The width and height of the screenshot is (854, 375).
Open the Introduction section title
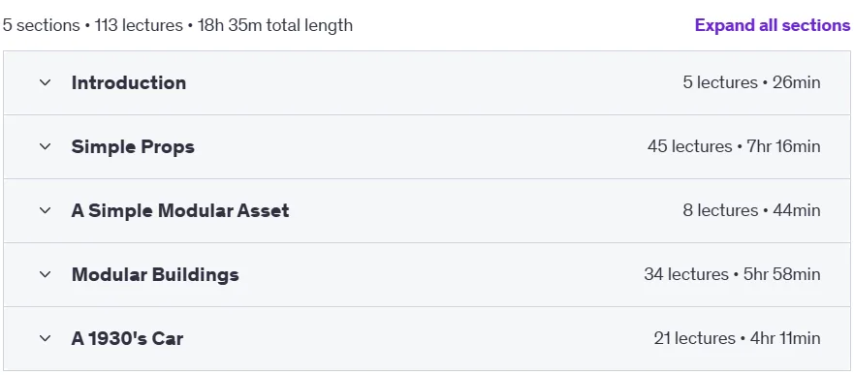coord(129,82)
